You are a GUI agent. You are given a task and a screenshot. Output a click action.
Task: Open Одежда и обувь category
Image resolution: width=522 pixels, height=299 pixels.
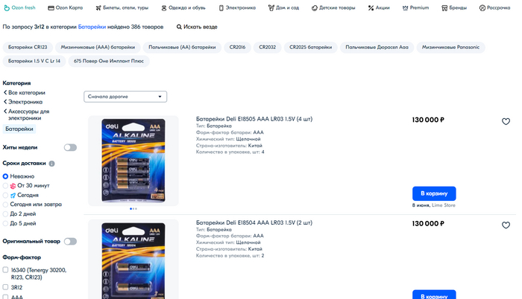(183, 7)
